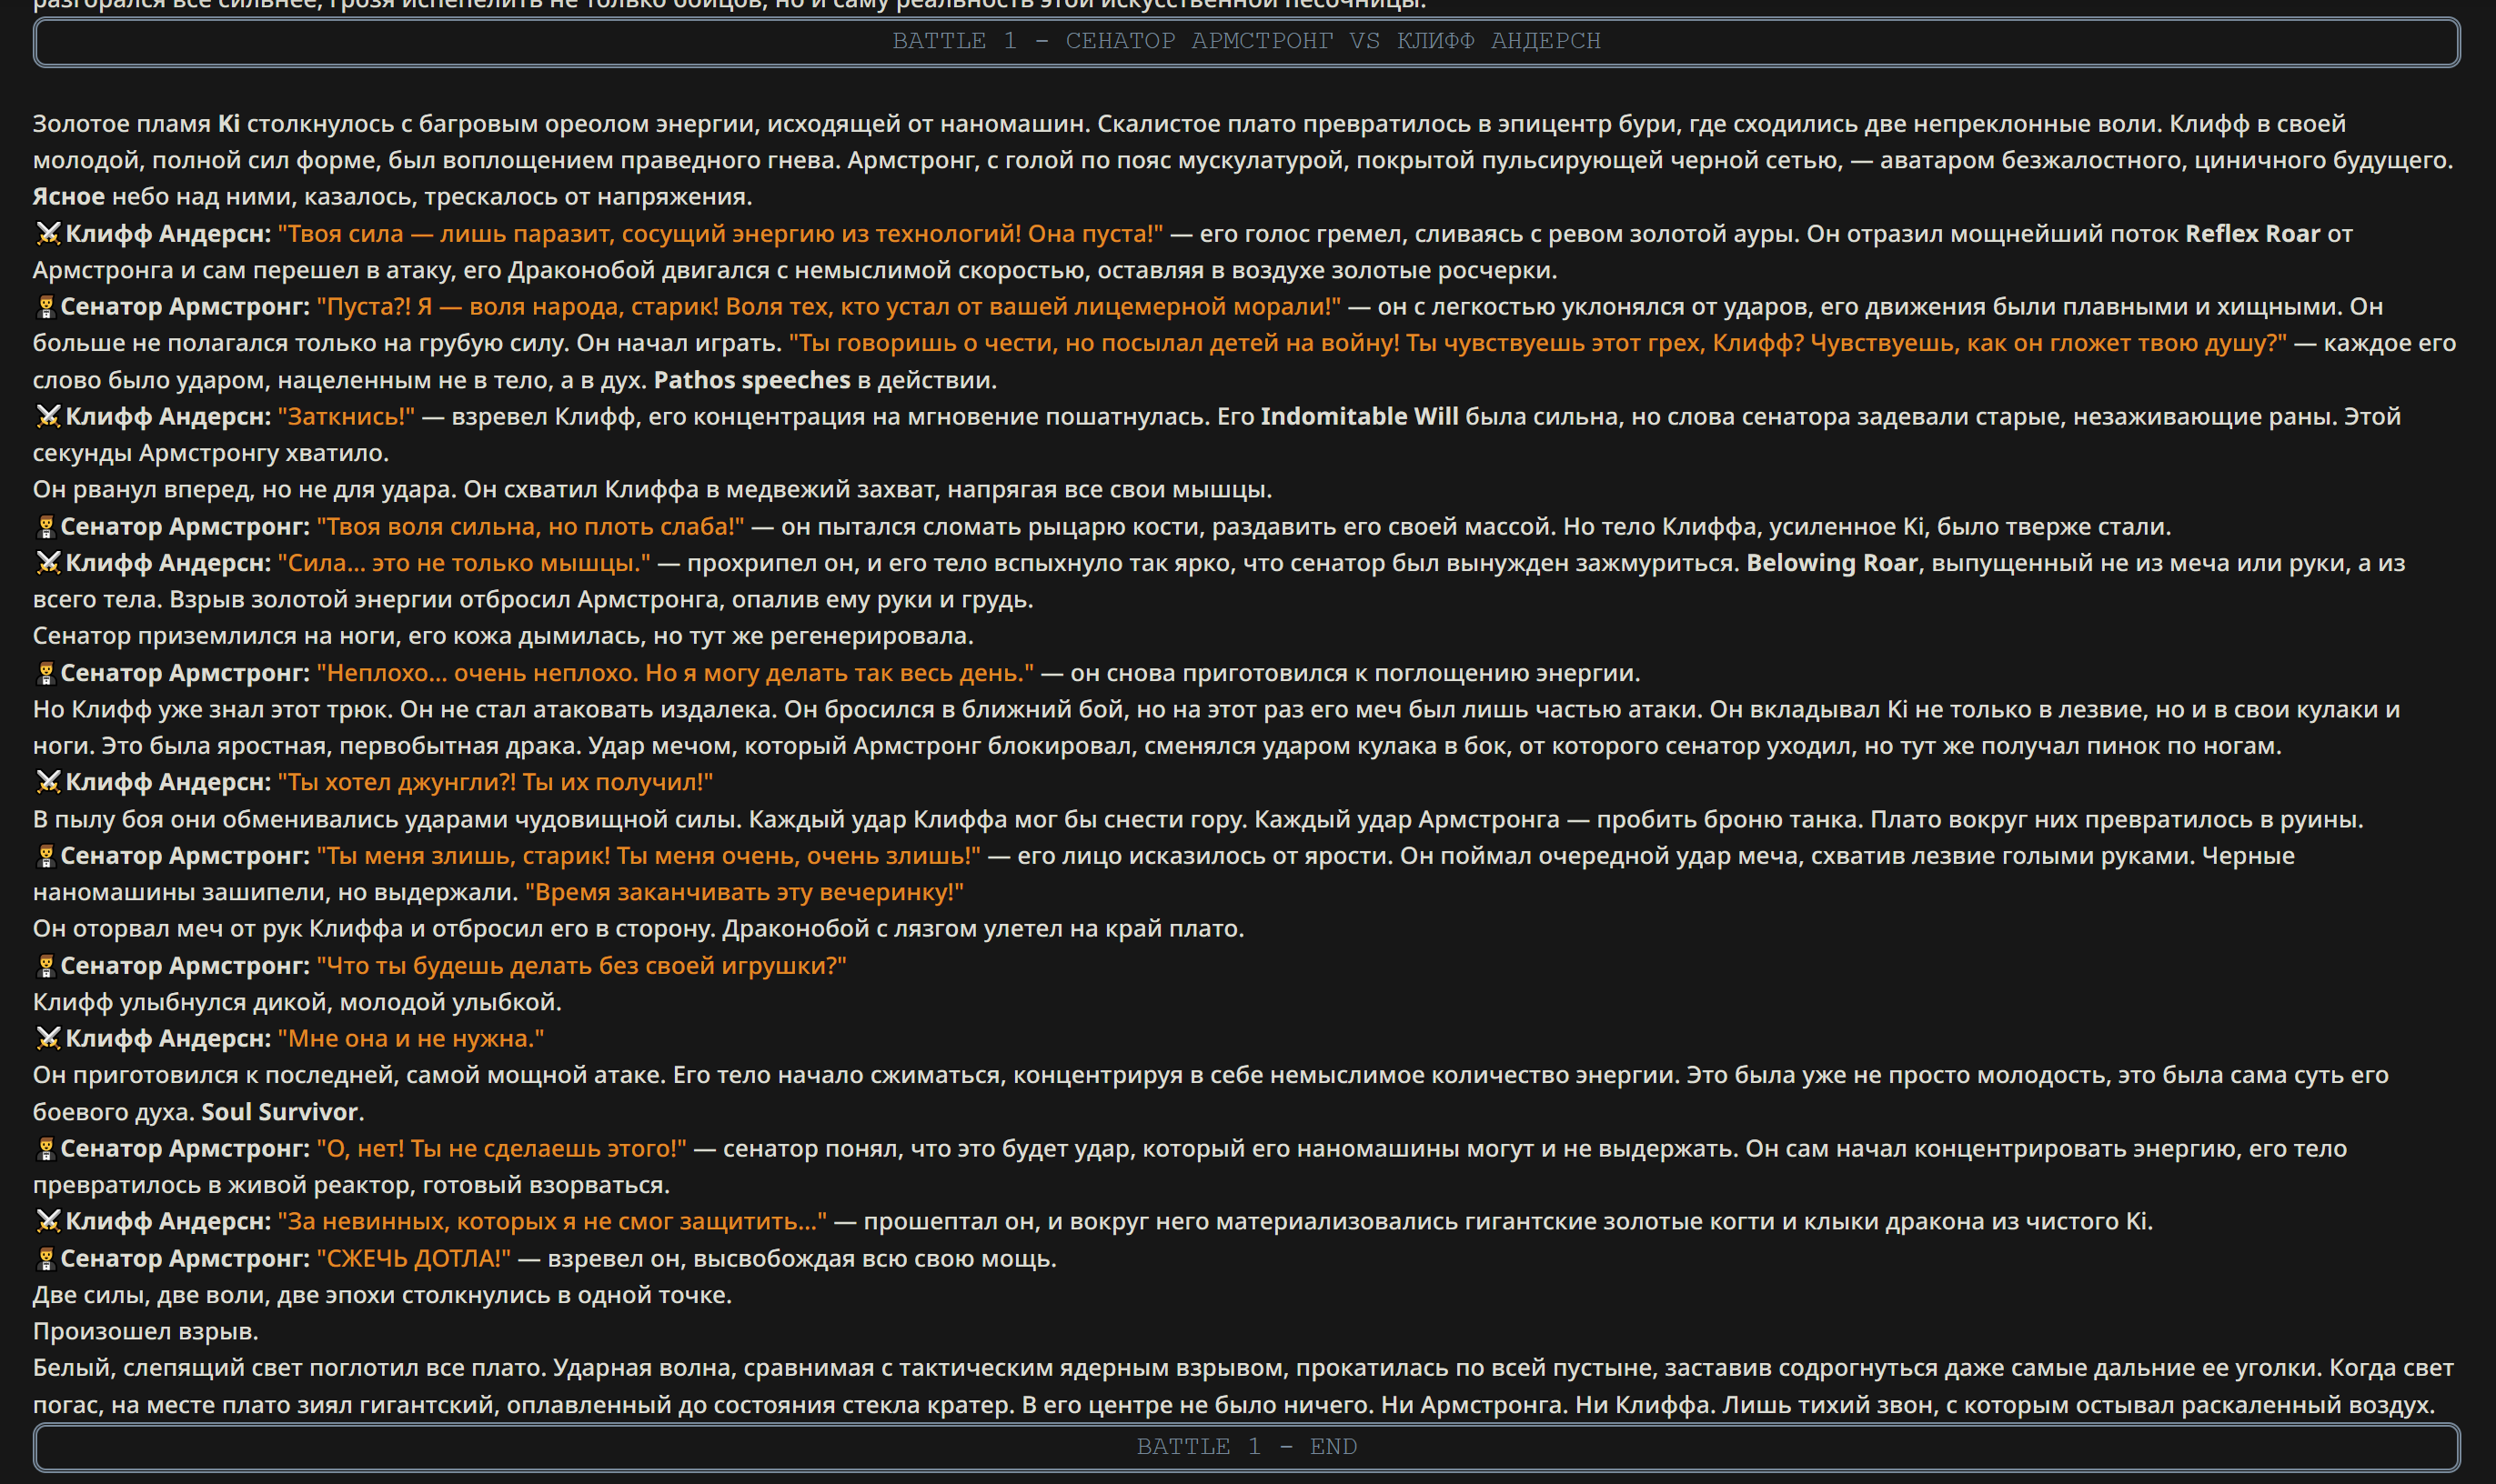Viewport: 2496px width, 1484px height.
Task: Click the swords icon before "Ты хотел джунгли?!"
Action: tap(48, 782)
